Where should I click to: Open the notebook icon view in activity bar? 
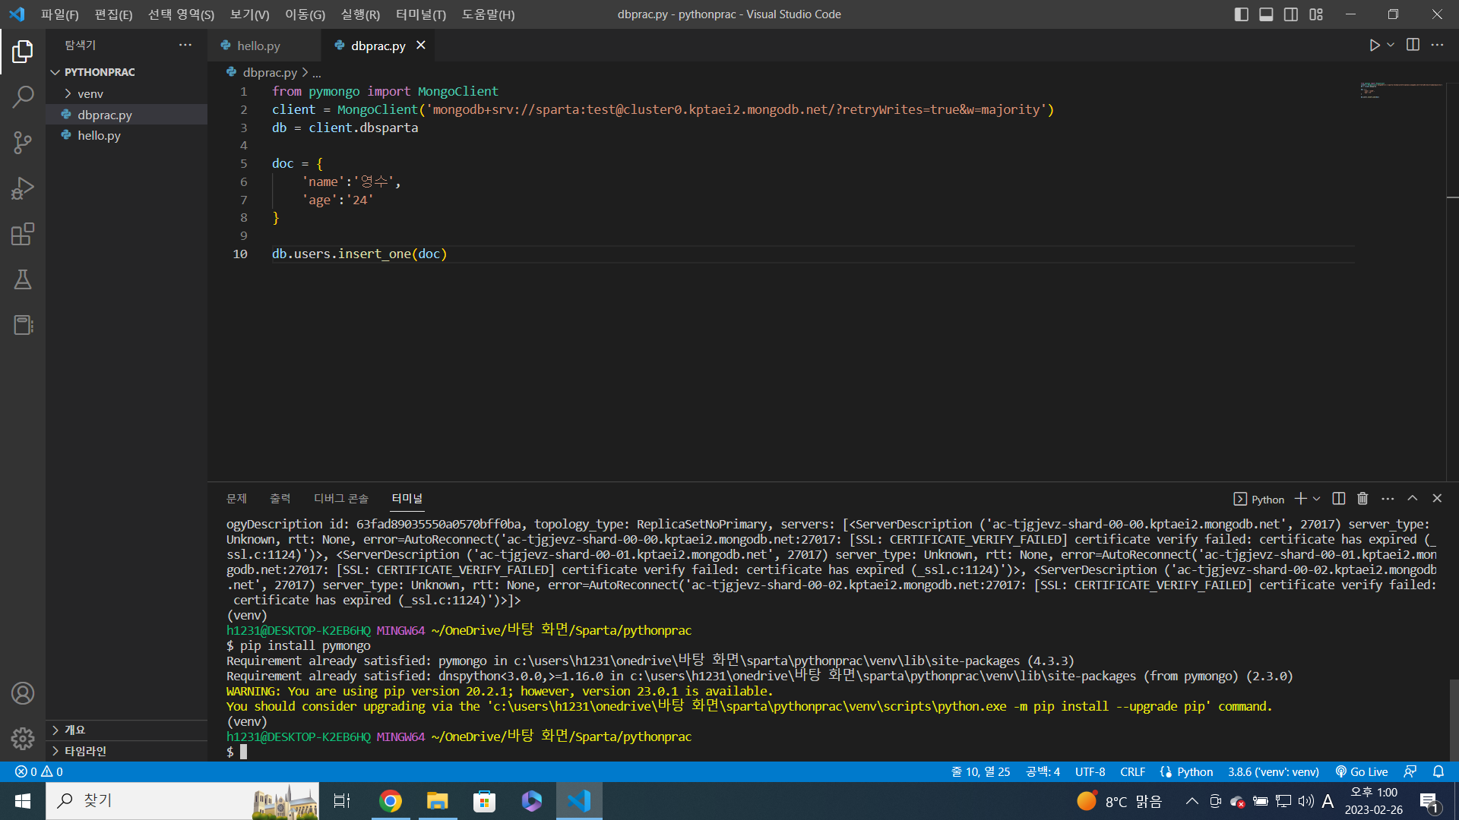[23, 325]
